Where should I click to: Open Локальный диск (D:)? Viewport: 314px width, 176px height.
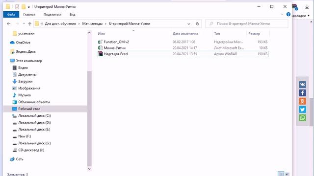(34, 123)
